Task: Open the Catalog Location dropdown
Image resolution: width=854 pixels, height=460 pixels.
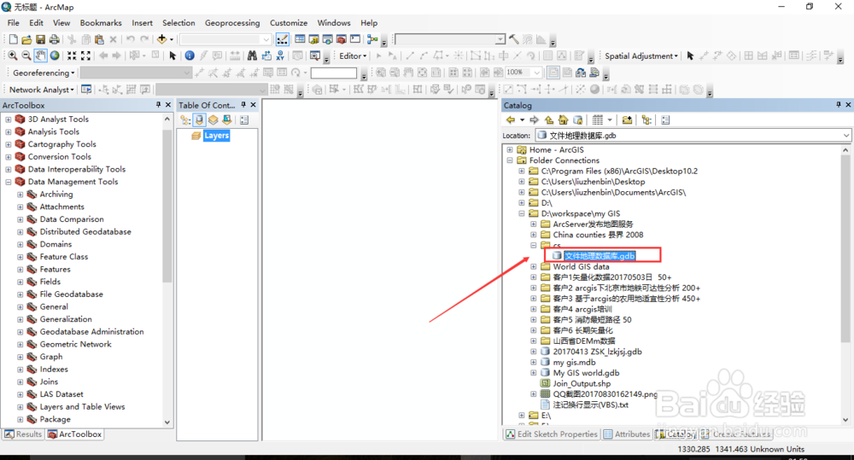Action: [845, 136]
